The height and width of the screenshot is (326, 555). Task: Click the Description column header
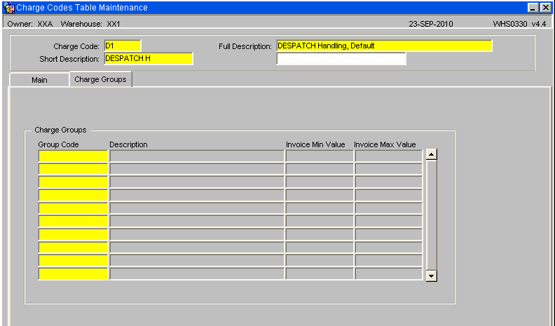click(128, 144)
